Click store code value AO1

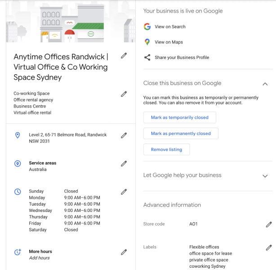tap(193, 224)
